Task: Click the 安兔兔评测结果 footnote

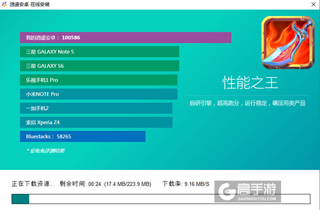Action: [45, 151]
